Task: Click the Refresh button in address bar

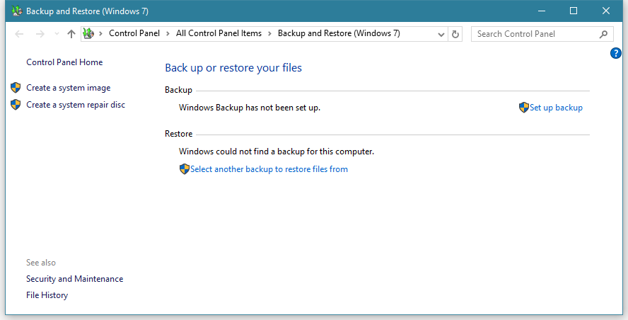Action: pos(455,34)
